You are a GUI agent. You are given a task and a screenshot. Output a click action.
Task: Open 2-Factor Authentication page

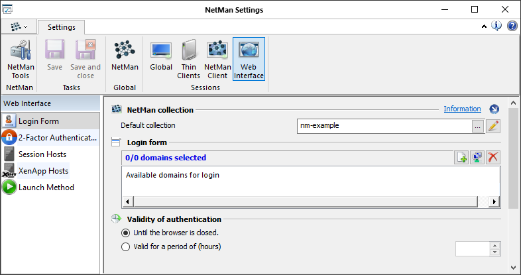[50, 138]
